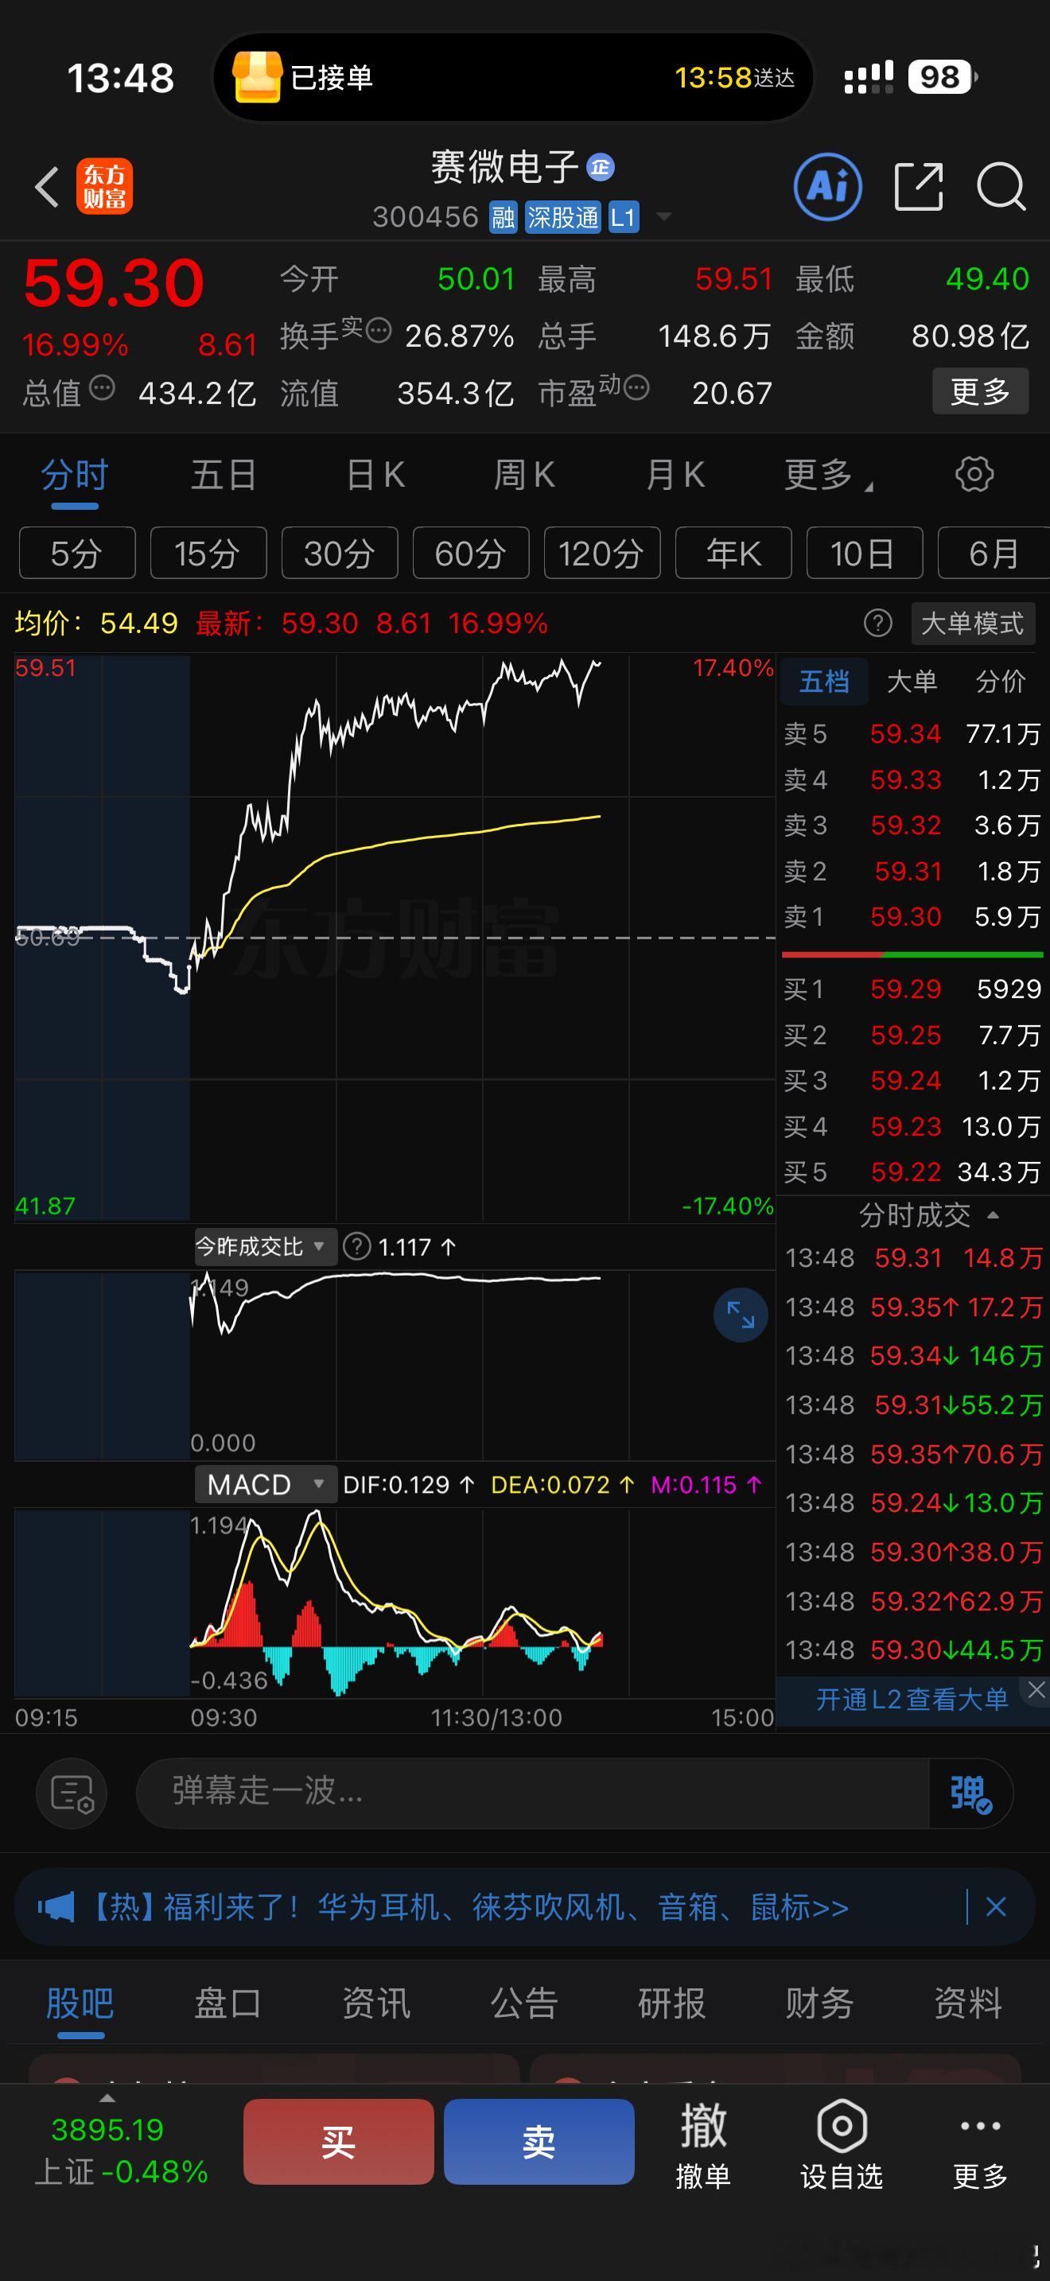Tap the share export icon
This screenshot has height=2281, width=1050.
pos(919,187)
